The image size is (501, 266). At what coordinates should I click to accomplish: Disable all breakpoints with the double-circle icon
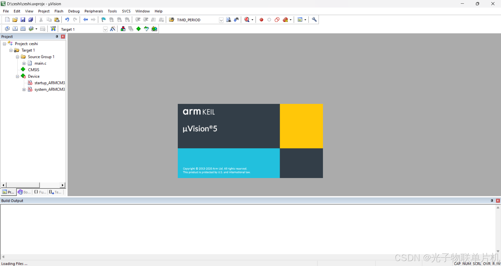point(277,20)
